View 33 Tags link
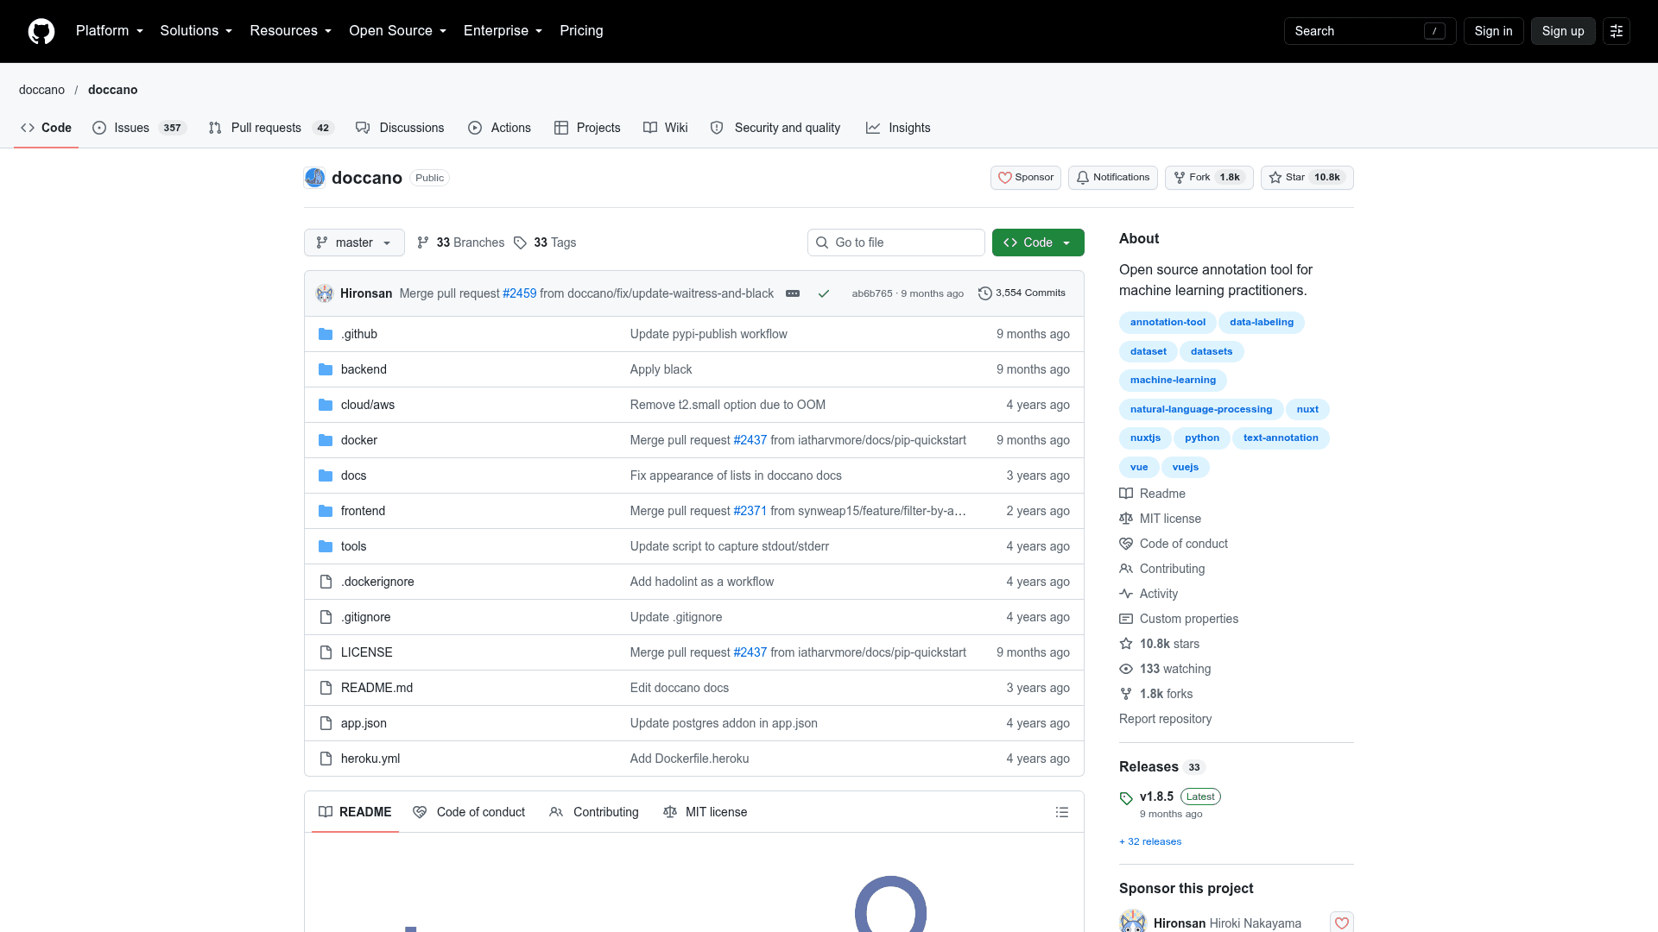The image size is (1658, 932). 545,242
